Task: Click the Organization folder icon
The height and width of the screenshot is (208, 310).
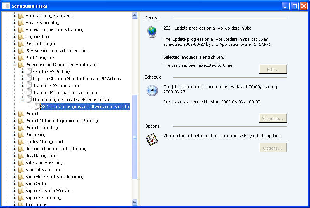Action: (x=21, y=37)
